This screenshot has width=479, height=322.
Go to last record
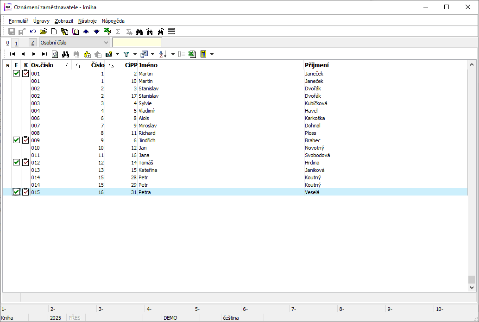click(x=44, y=54)
